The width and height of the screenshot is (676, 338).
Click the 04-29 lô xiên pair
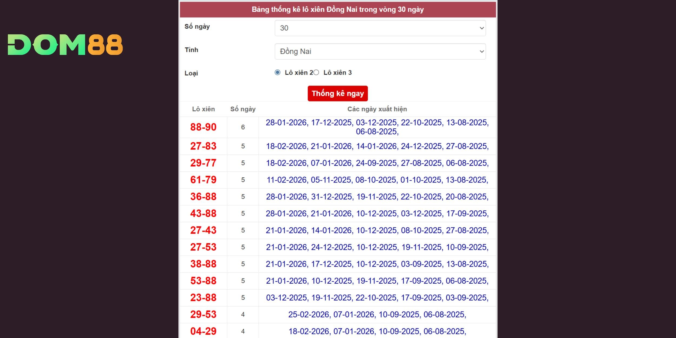[203, 331]
